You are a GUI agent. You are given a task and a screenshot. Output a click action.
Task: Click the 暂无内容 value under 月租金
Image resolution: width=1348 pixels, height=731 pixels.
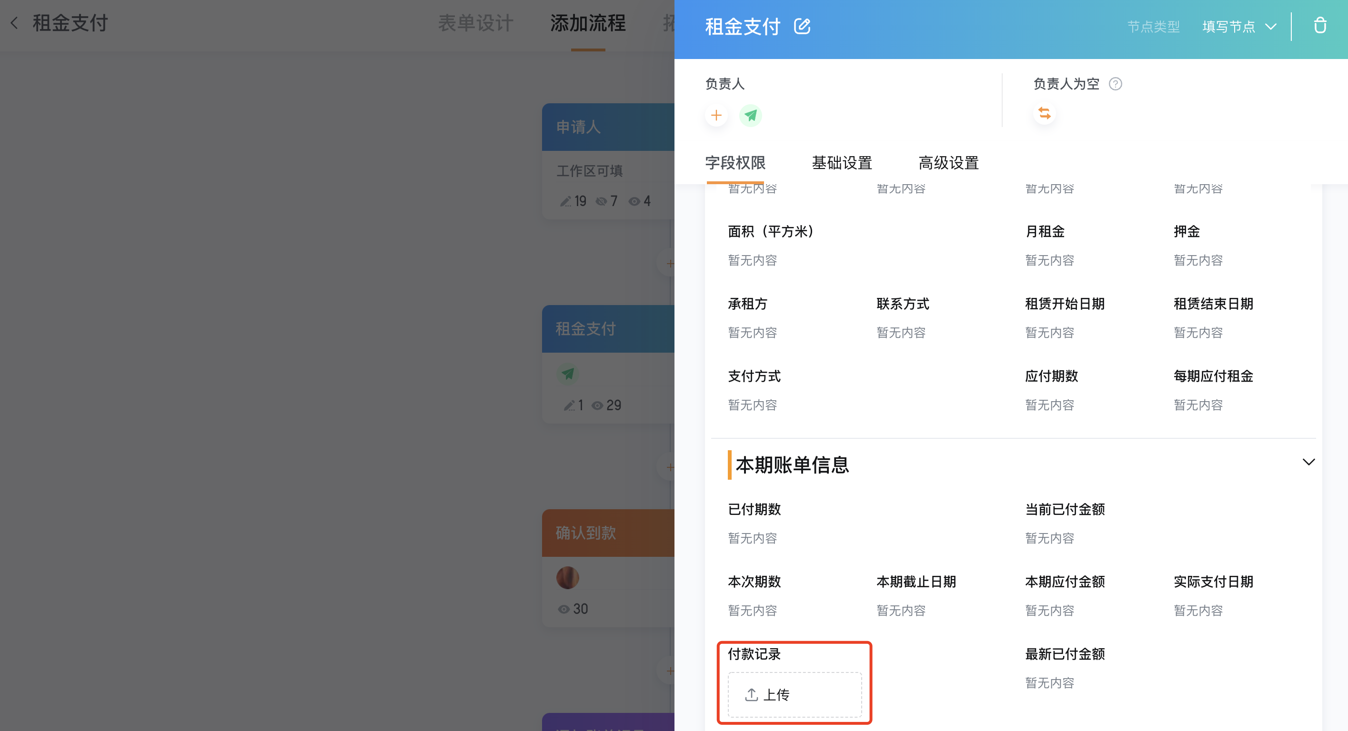tap(1050, 260)
